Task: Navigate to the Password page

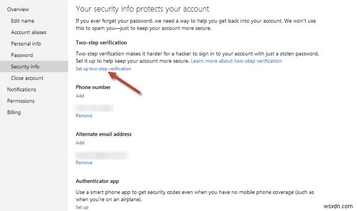Action: coord(22,55)
